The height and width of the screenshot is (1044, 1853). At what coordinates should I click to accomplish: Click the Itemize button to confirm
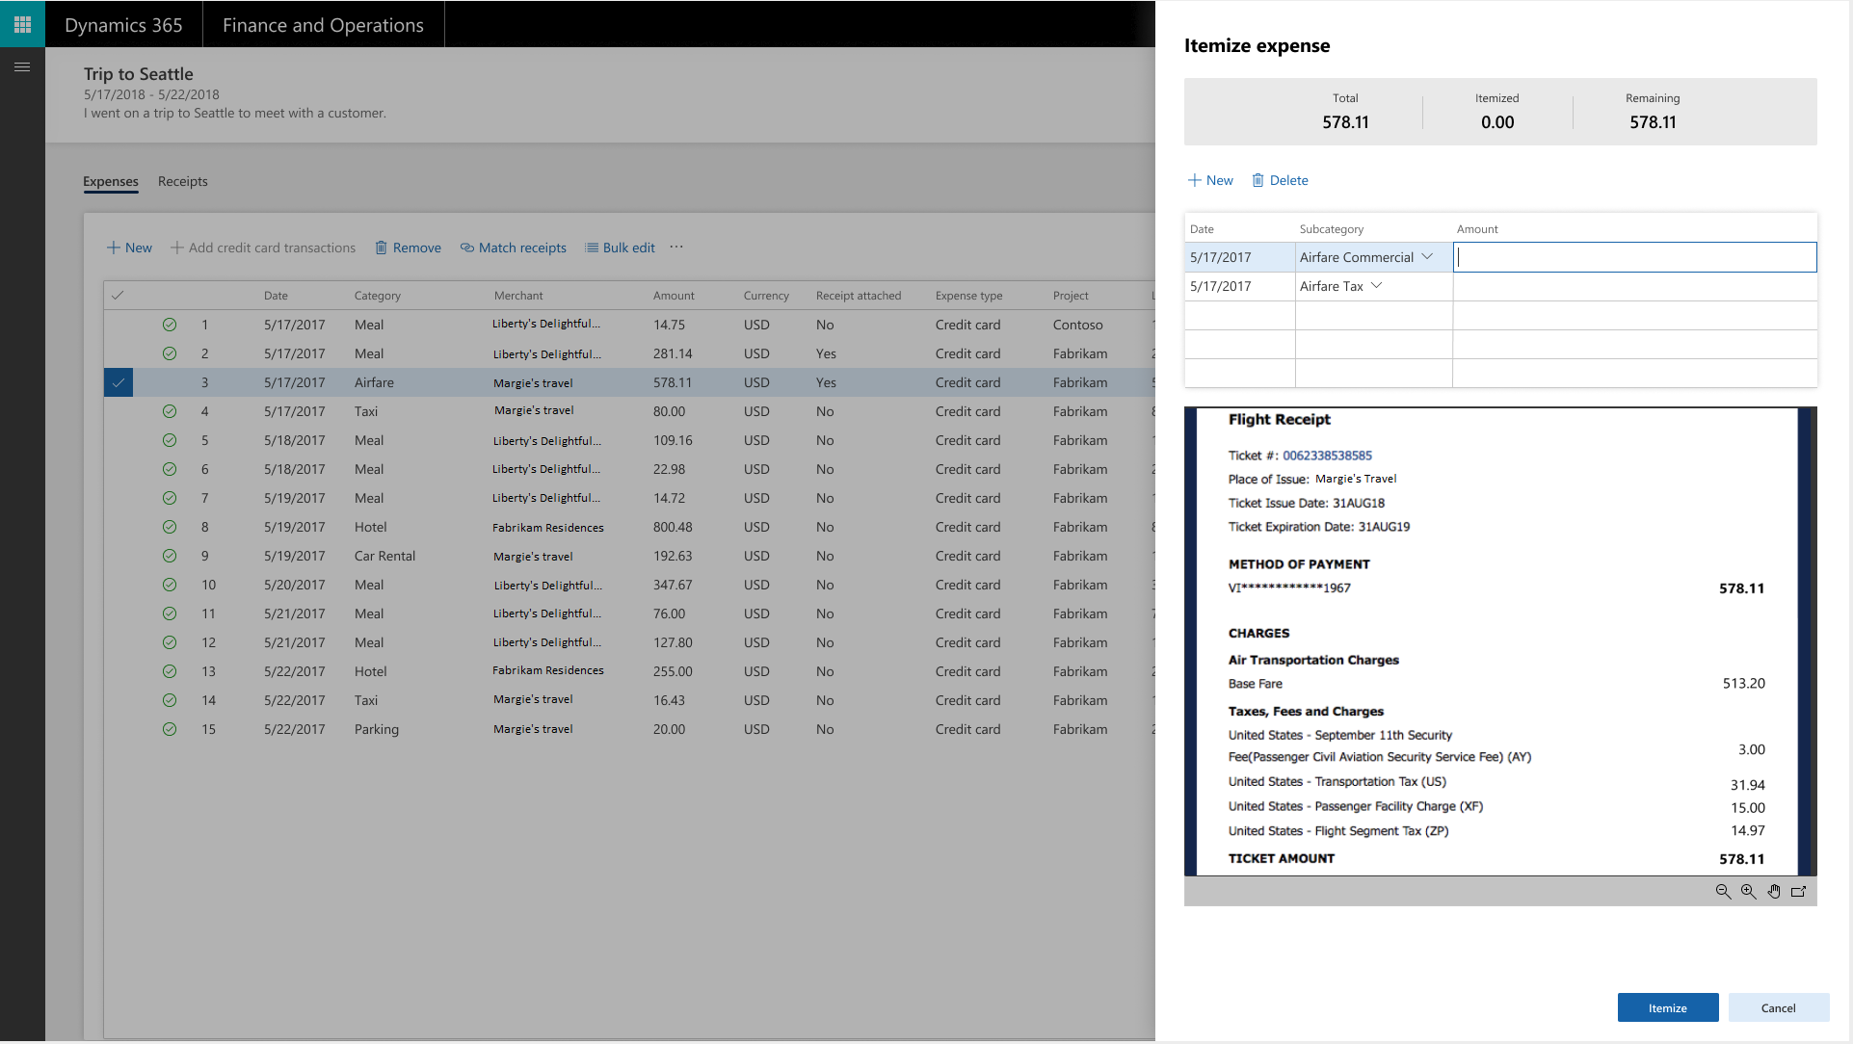point(1666,1005)
